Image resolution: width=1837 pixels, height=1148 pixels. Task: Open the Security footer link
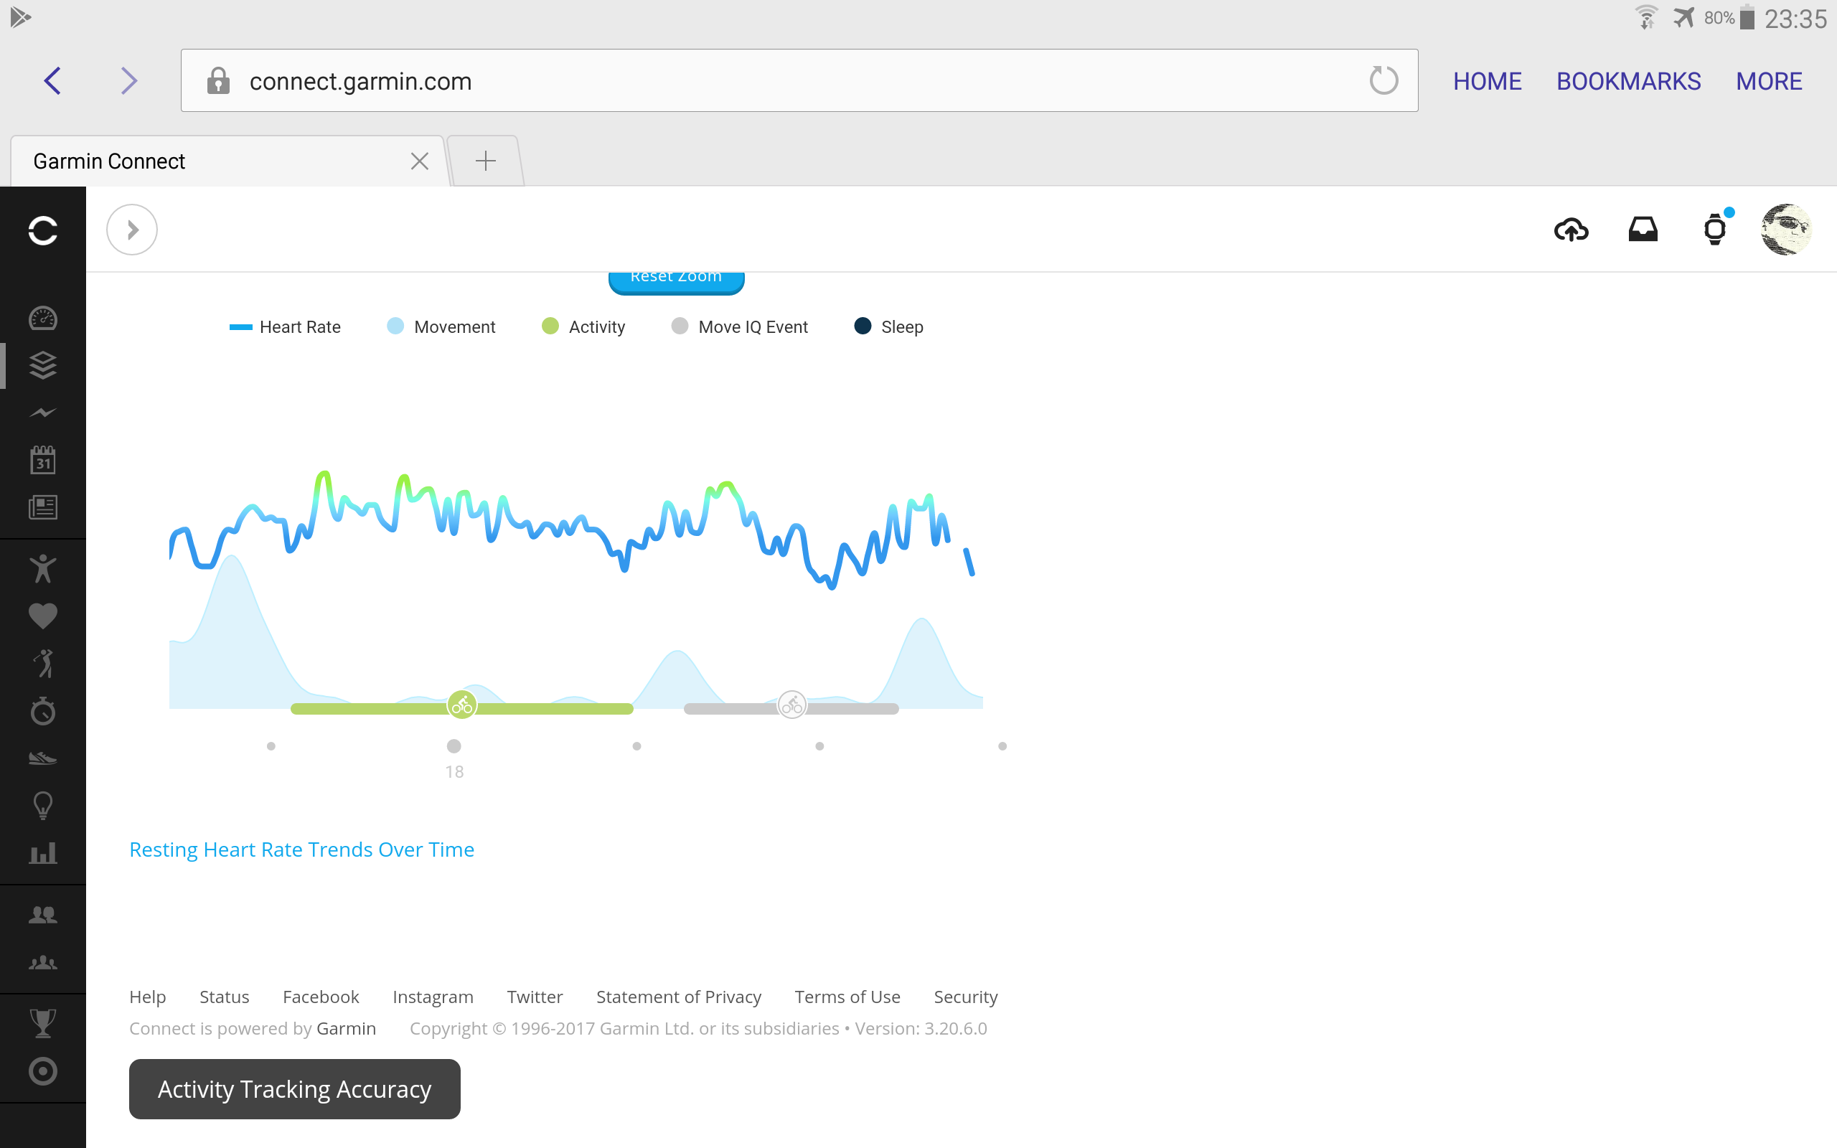coord(966,997)
